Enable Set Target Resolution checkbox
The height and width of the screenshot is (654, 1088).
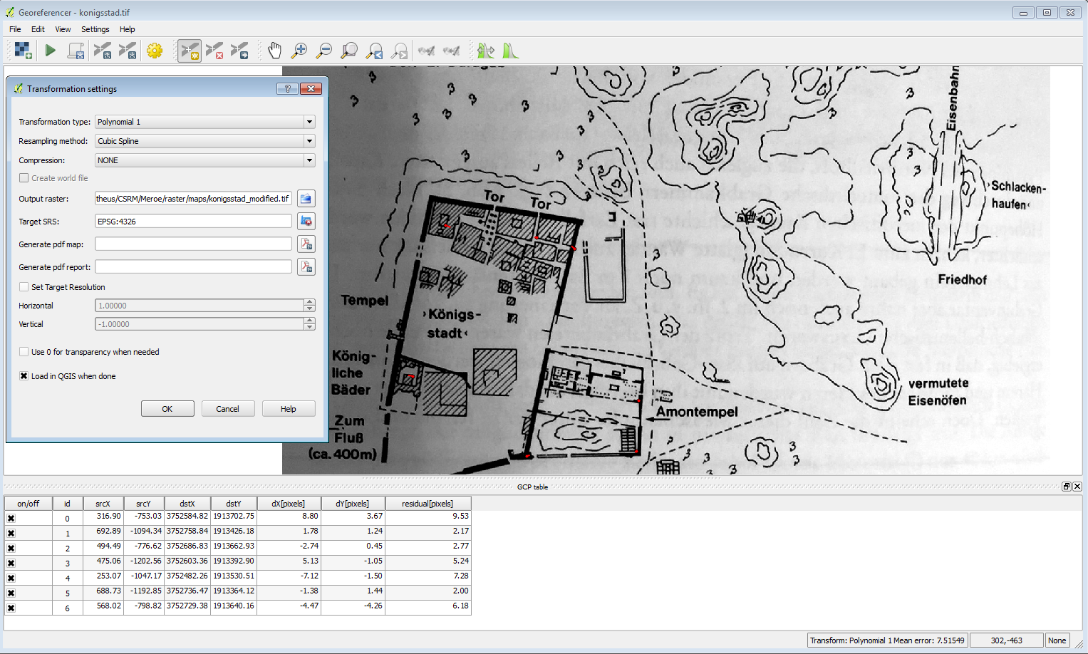(24, 287)
